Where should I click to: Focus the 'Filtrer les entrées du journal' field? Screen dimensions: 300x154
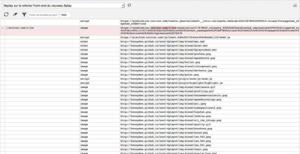(43, 15)
